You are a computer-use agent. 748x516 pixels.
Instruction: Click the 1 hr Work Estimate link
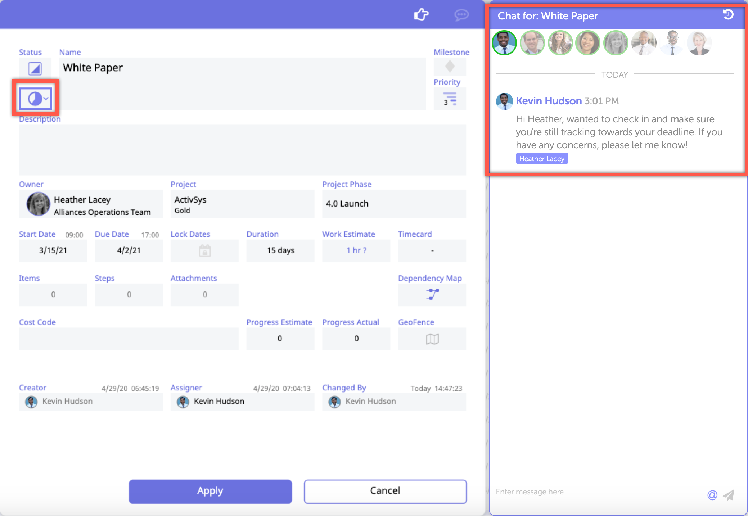[356, 250]
